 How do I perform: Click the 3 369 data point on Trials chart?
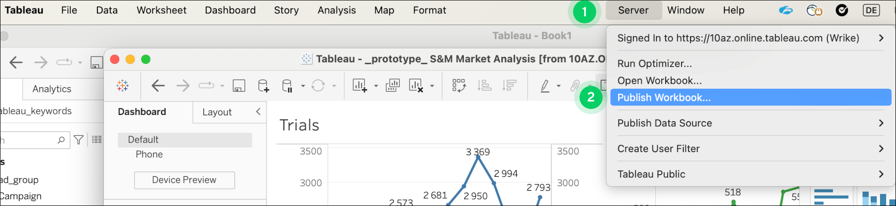[478, 157]
